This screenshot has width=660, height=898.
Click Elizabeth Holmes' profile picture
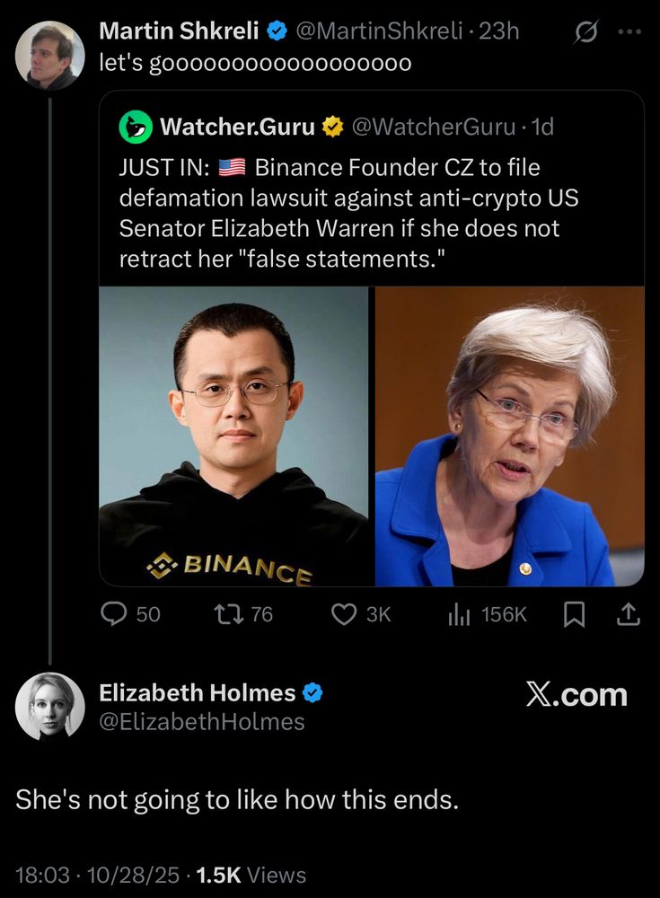tap(51, 707)
